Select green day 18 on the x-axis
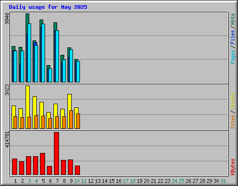238x186 pixels. point(132,181)
